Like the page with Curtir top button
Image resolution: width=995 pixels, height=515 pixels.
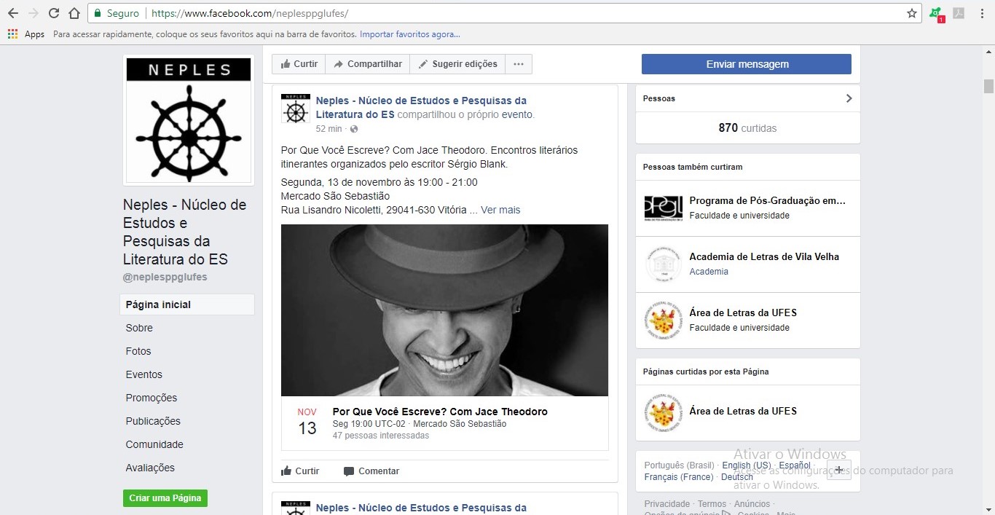pyautogui.click(x=299, y=64)
